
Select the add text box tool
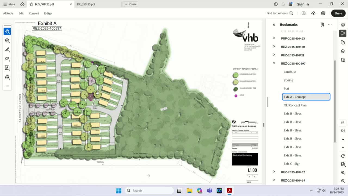click(x=7, y=68)
